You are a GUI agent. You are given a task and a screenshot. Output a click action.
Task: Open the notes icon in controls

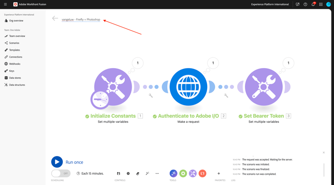138,173
